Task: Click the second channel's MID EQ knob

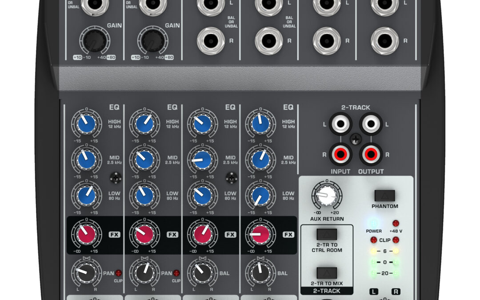Action: click(144, 159)
